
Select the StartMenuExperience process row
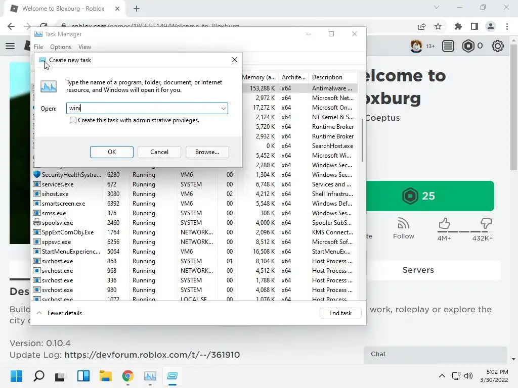click(195, 252)
